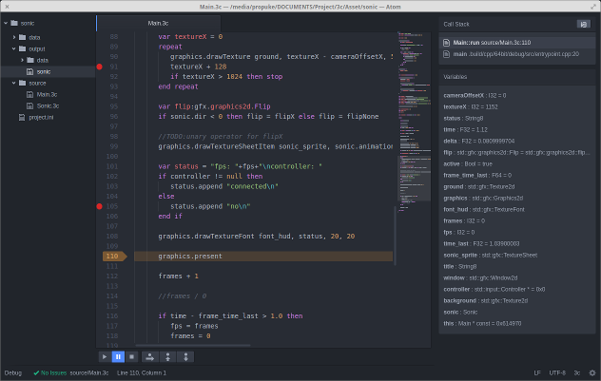Click the entrypoint.cpp frame file icon
Image resolution: width=601 pixels, height=381 pixels.
(x=446, y=54)
